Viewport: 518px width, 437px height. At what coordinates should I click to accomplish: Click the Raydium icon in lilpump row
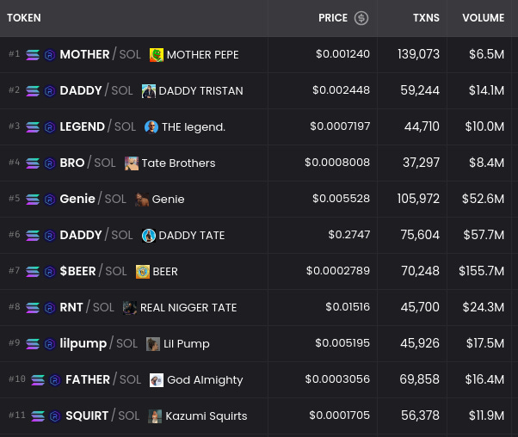[x=50, y=344]
